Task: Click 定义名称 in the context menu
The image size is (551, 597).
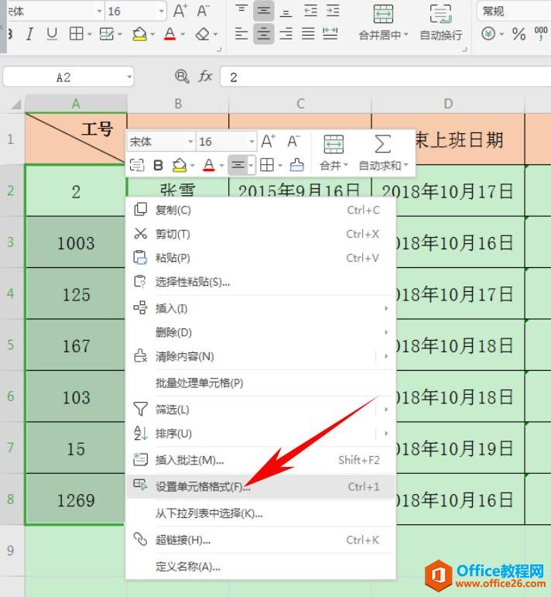Action: pos(188,566)
